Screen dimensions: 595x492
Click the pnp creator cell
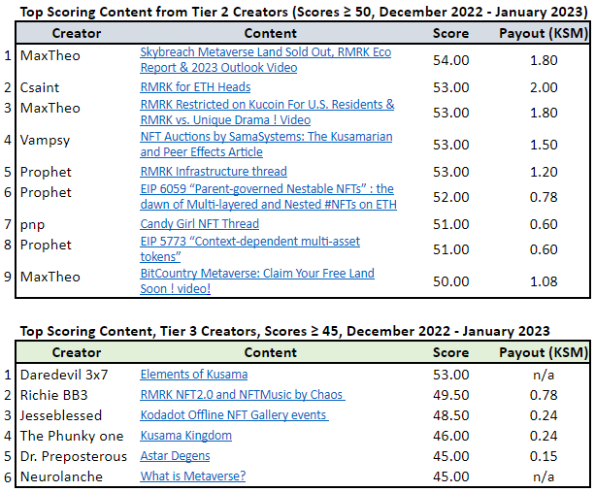(32, 224)
